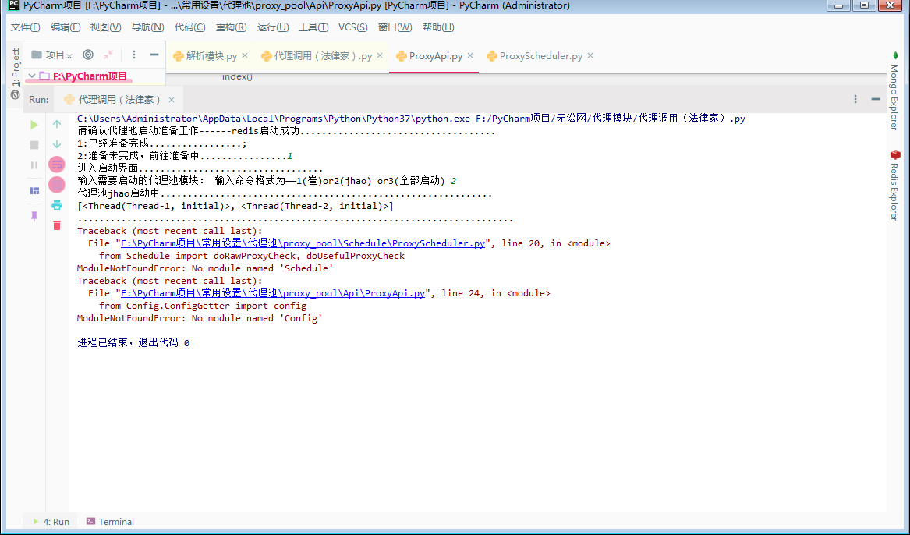Close the 代理调用（法律家）.py editor tab
910x535 pixels.
pyautogui.click(x=380, y=55)
